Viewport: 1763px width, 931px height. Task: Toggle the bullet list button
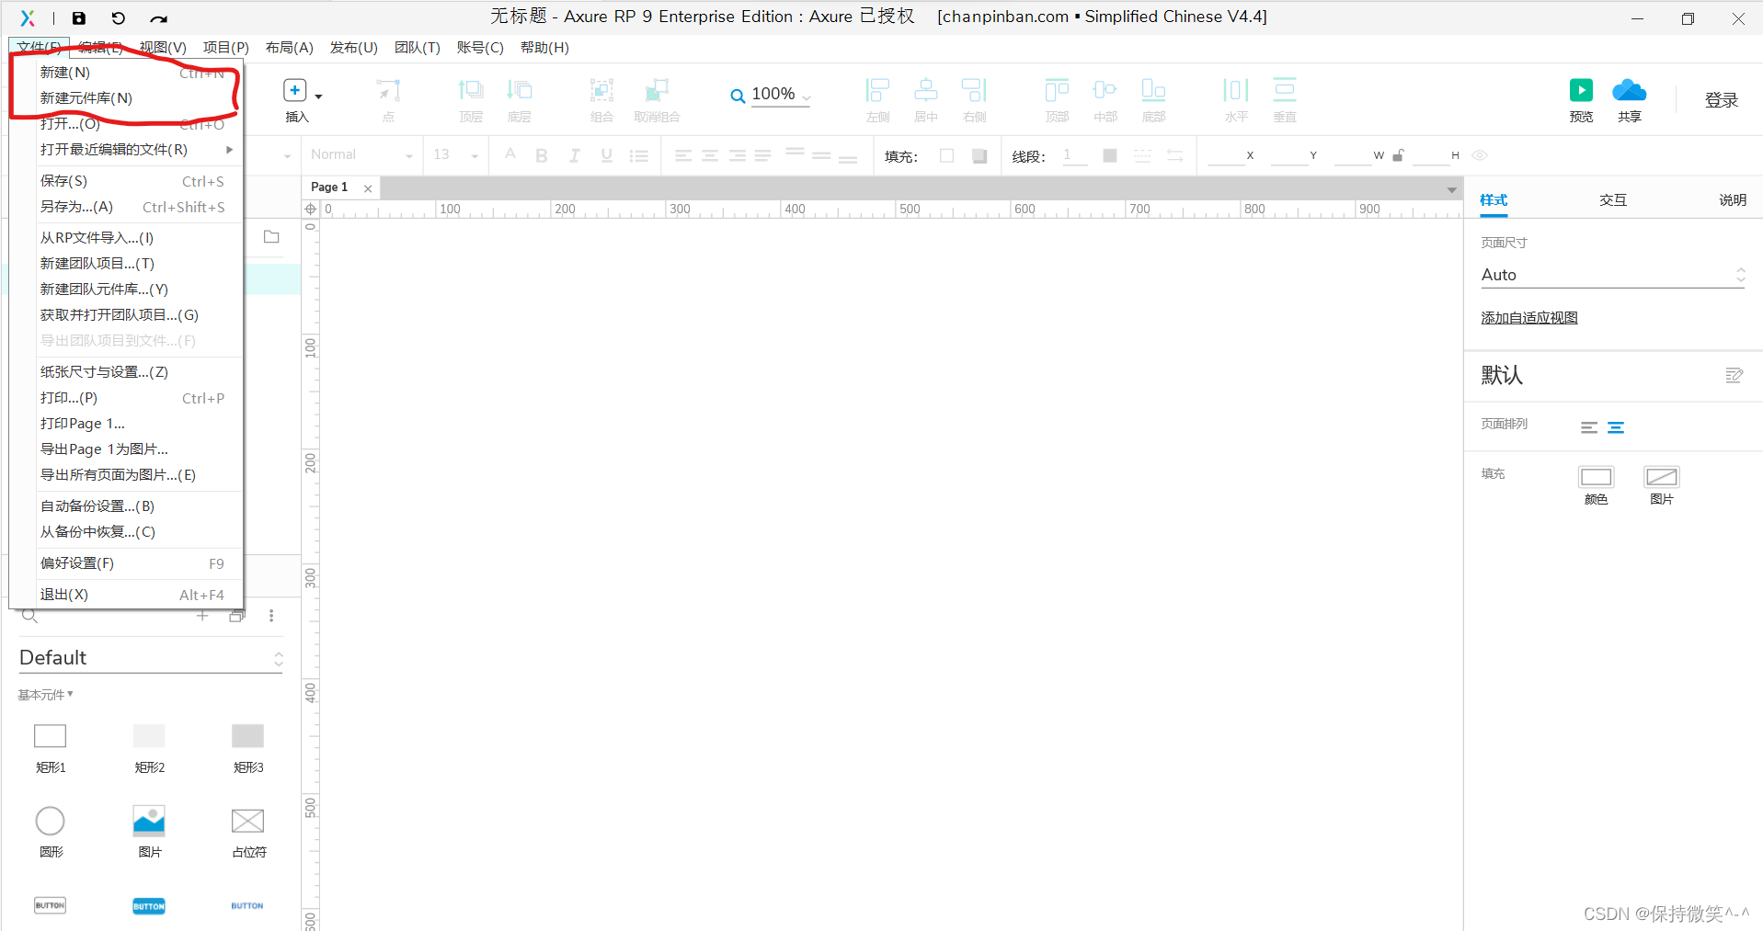[x=639, y=156]
